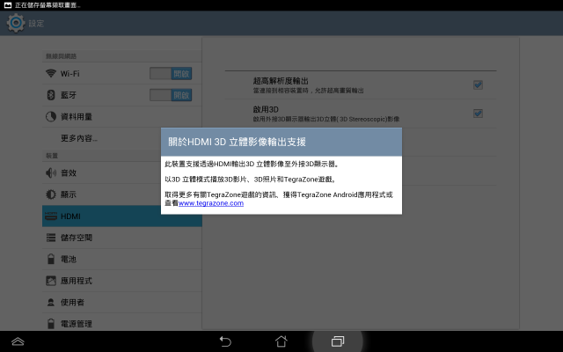The width and height of the screenshot is (563, 352).
Task: Select 儲存空間 settings entry
Action: pyautogui.click(x=122, y=238)
